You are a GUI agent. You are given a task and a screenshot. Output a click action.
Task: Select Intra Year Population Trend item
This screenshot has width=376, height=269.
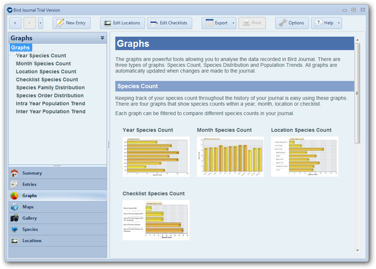(x=51, y=103)
